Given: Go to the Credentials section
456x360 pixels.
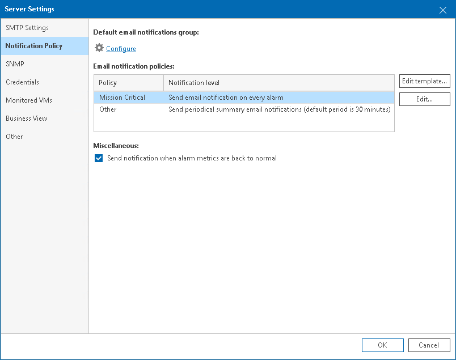Looking at the screenshot, I should (x=23, y=82).
